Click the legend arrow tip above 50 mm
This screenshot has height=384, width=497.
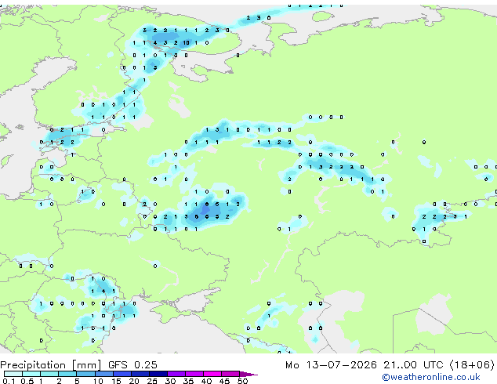coord(249,374)
